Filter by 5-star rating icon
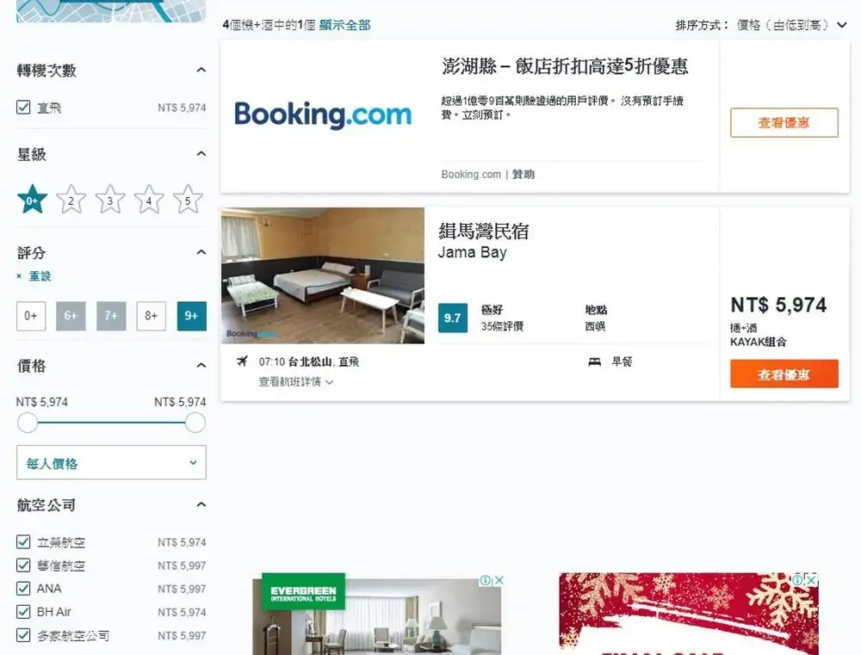The height and width of the screenshot is (655, 861). (x=188, y=200)
